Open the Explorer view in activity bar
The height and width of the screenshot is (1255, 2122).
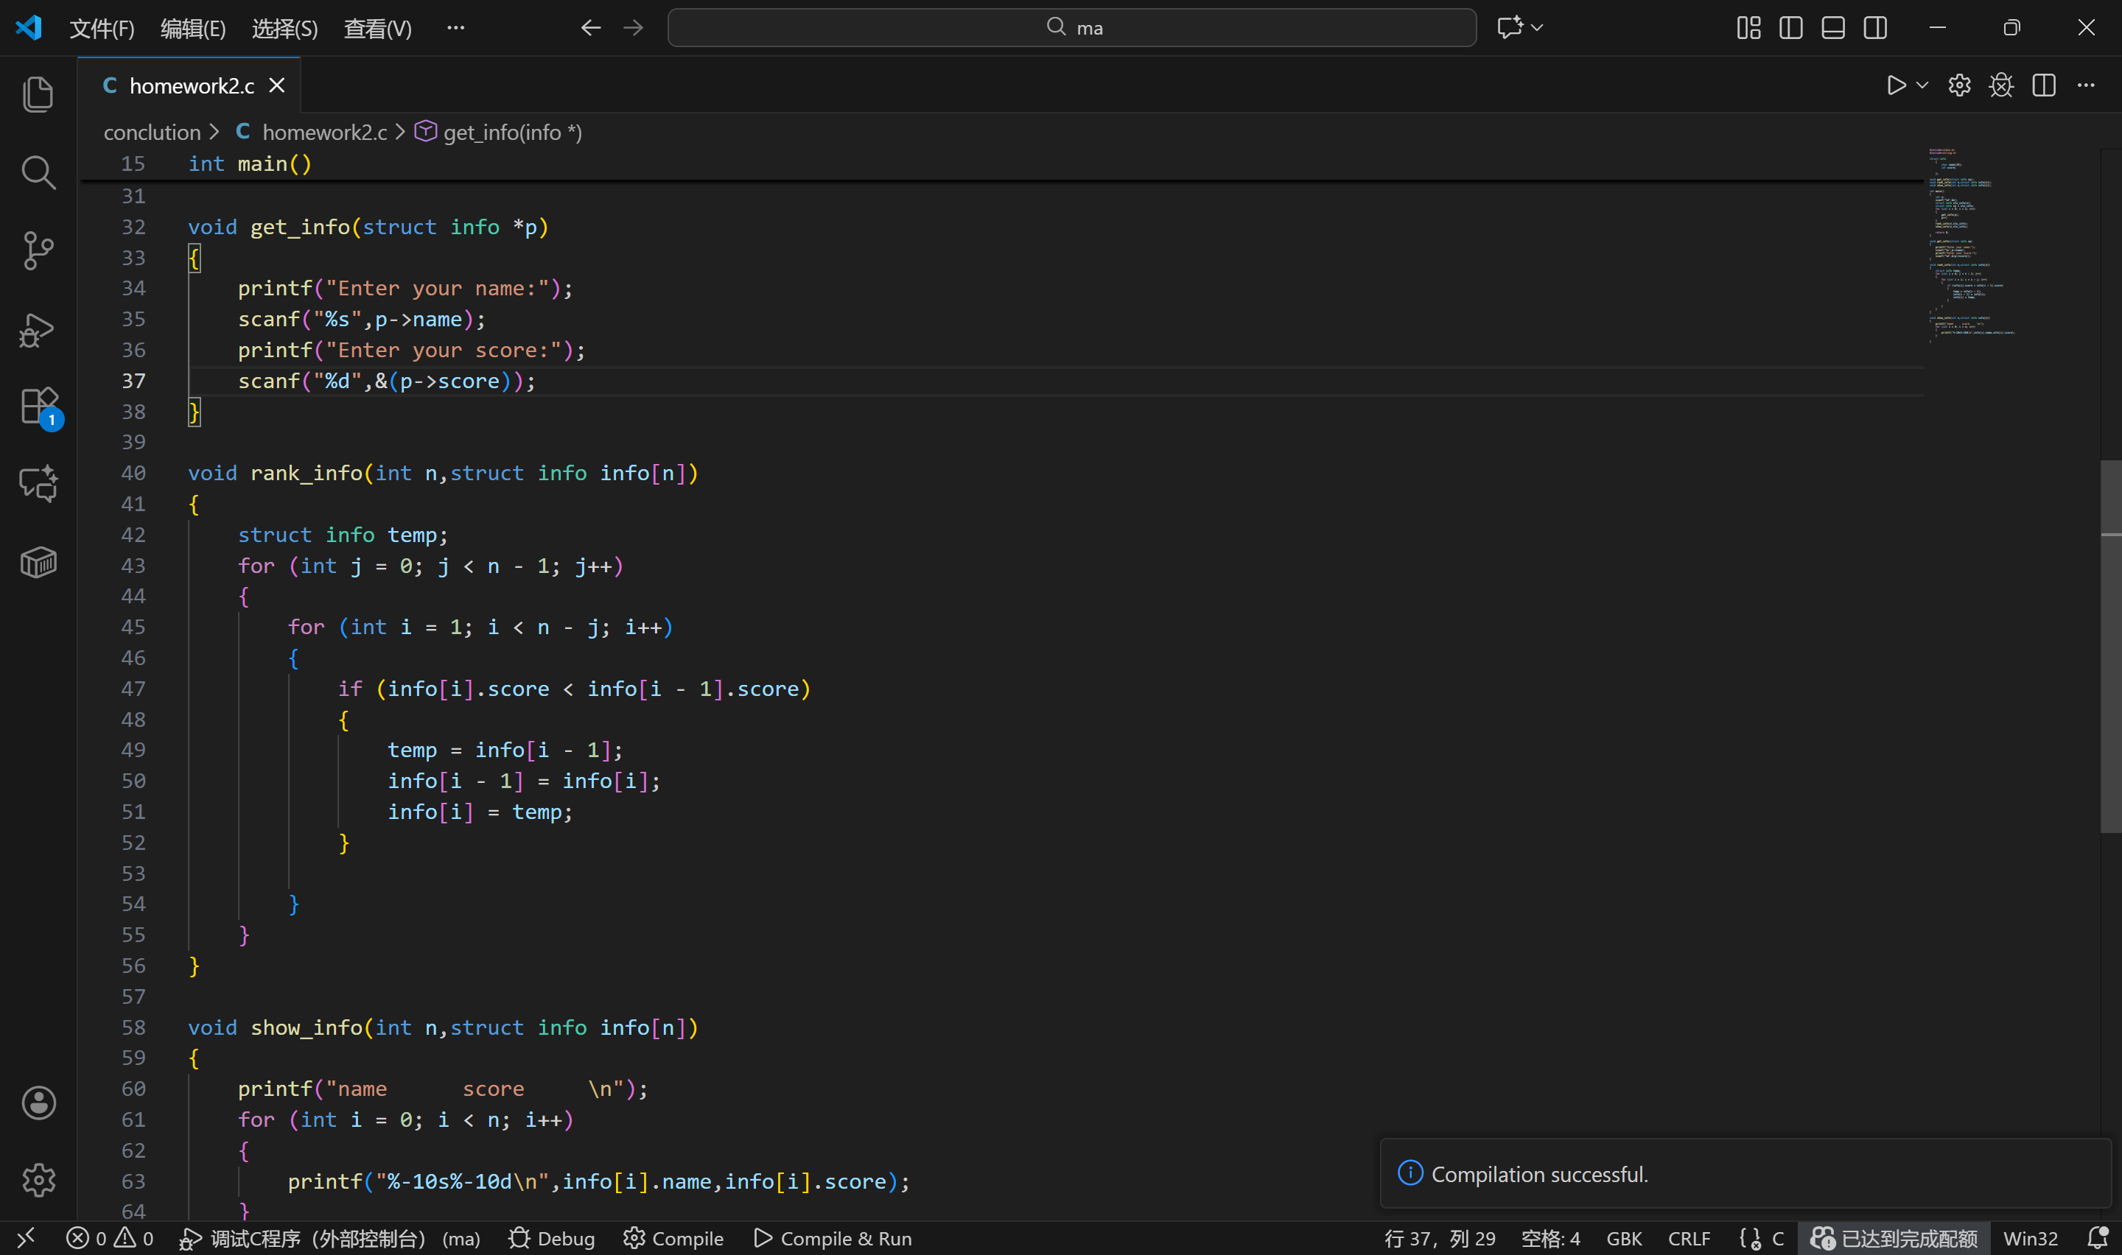(38, 93)
